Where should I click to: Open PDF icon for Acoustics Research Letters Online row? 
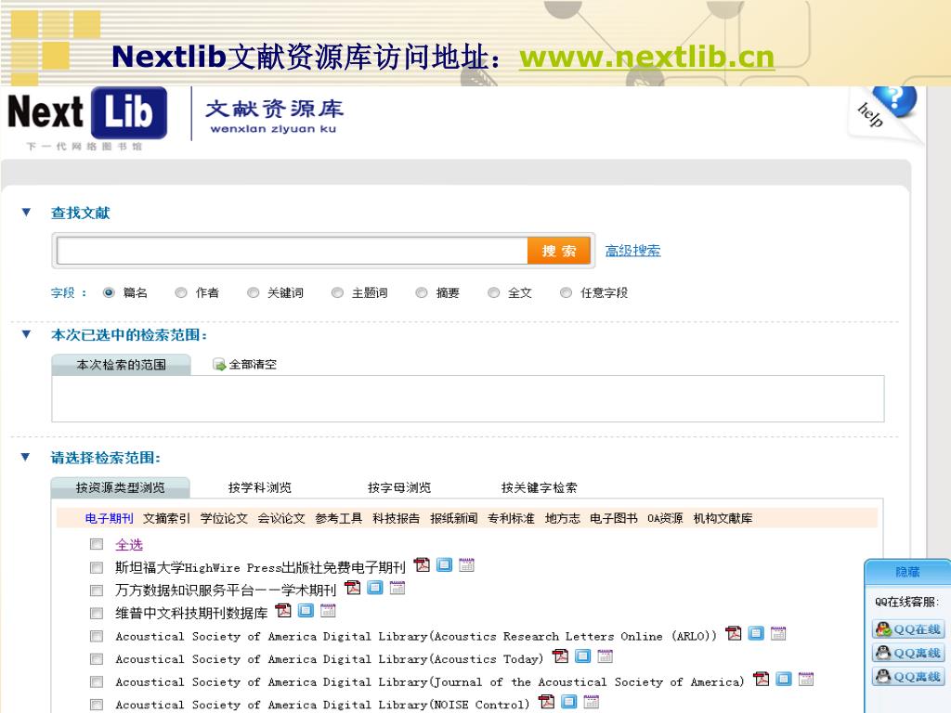[x=734, y=633]
